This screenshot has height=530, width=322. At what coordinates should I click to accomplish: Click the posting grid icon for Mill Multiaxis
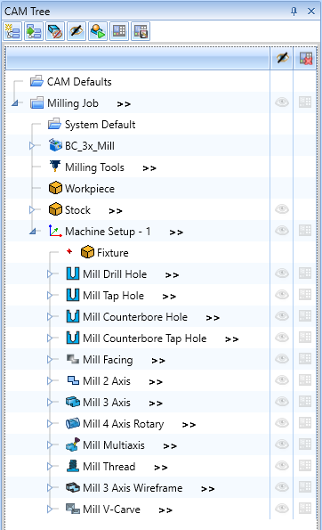point(305,444)
